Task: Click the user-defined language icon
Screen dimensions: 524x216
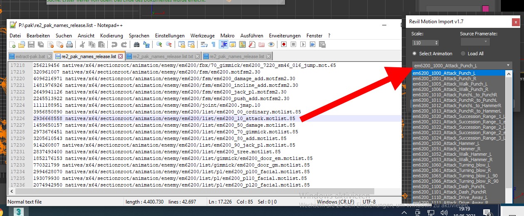Action: click(232, 44)
